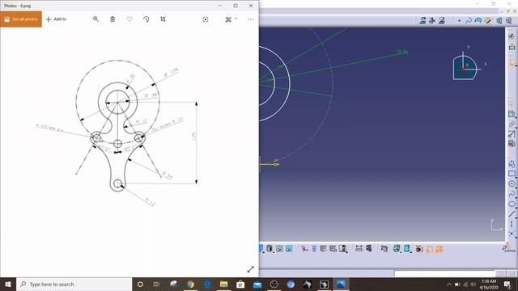The width and height of the screenshot is (518, 291).
Task: Click the CATIA logo at bottom right
Action: (x=509, y=248)
